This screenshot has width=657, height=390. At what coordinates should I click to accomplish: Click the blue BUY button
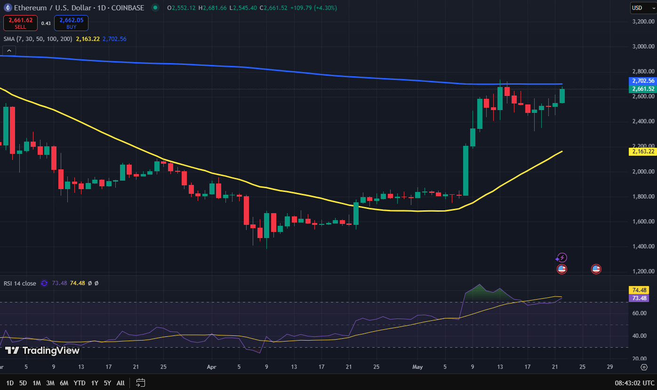coord(71,23)
